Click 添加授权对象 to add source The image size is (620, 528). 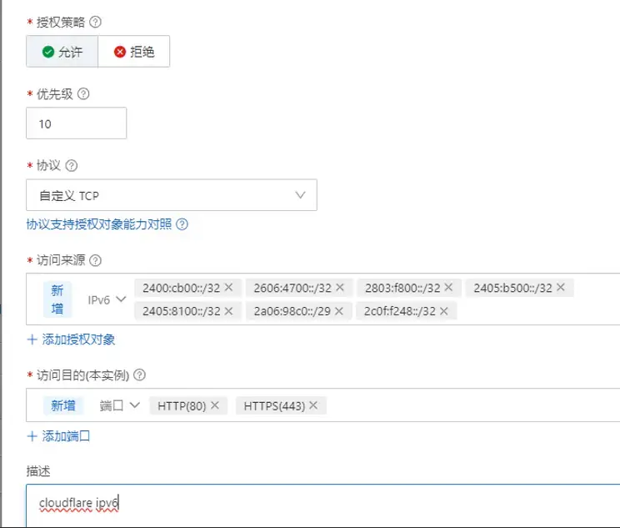point(72,339)
